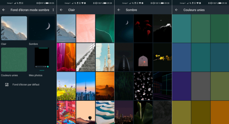Select Fond d'écran par défaut
Image resolution: width=229 pixels, height=124 pixels.
click(26, 85)
